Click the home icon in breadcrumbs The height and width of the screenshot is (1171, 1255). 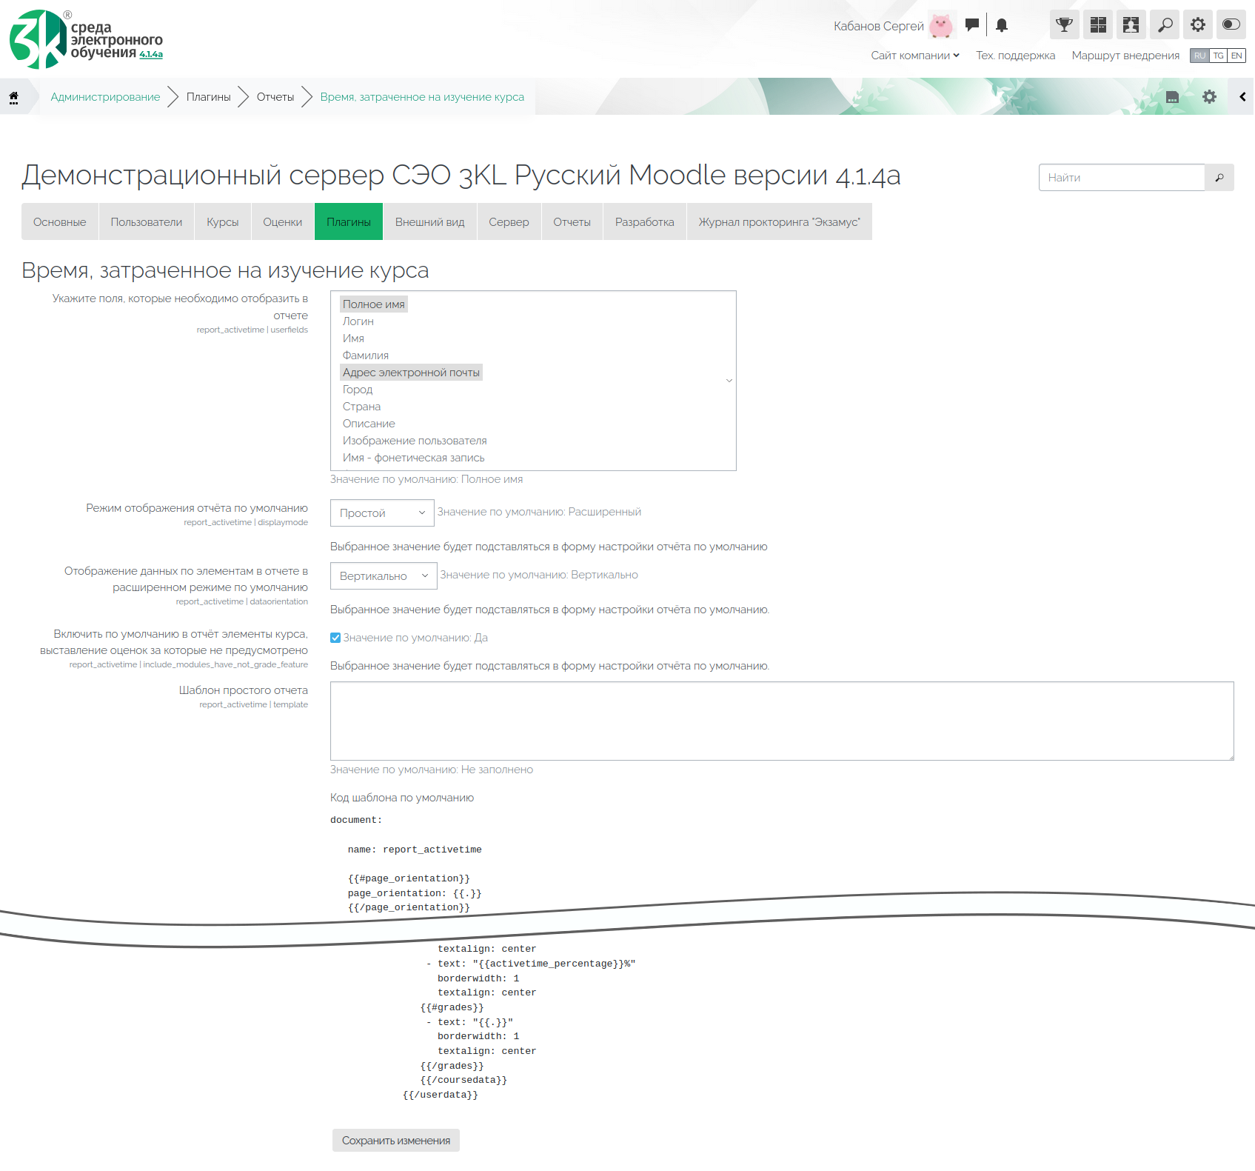click(13, 97)
